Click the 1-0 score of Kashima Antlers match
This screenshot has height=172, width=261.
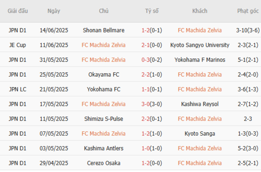145,148
